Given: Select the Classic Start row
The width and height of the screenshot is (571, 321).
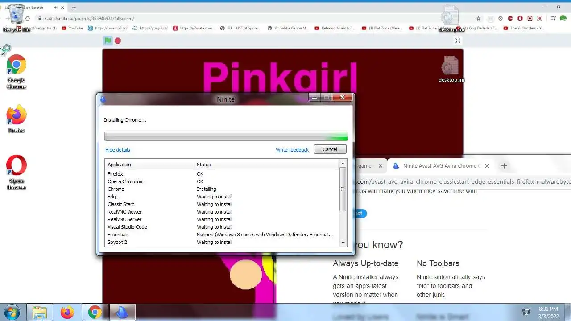Looking at the screenshot, I should [x=222, y=204].
